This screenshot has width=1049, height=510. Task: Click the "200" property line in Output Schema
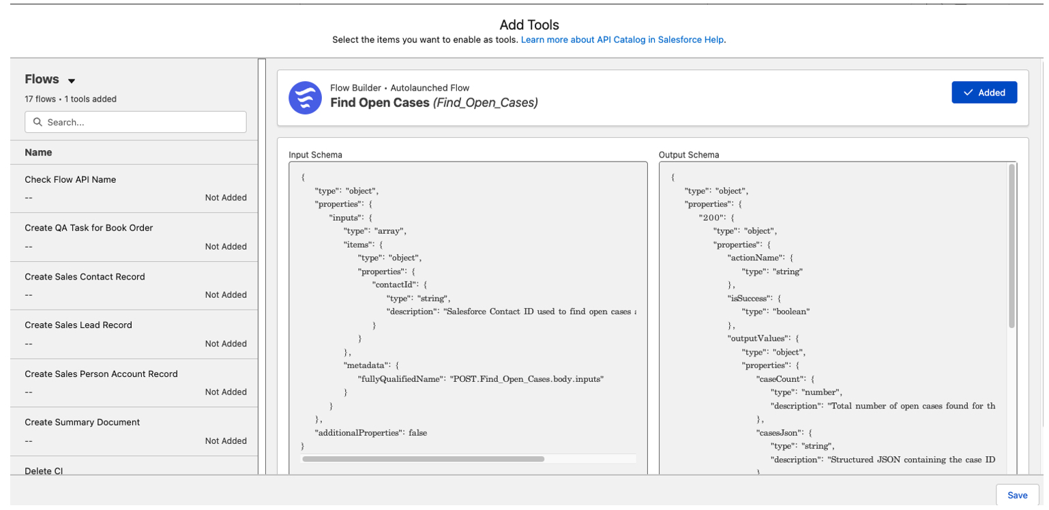pos(716,217)
